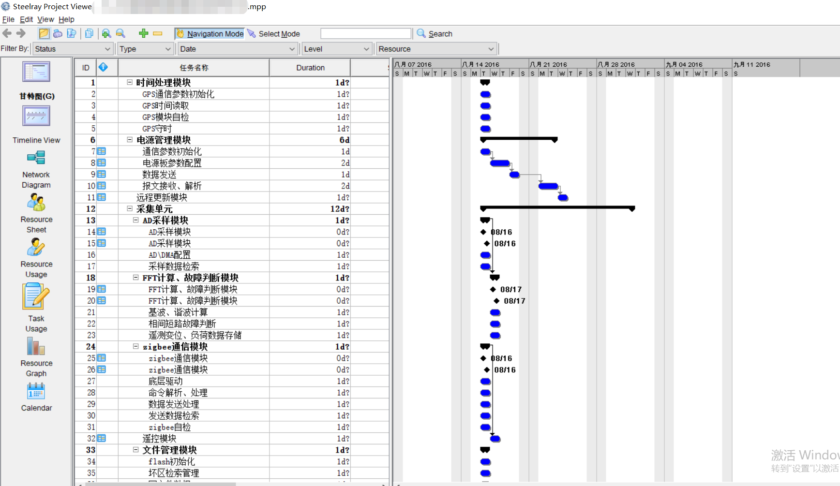Click the yellow minus collapse icon
840x486 pixels.
158,33
